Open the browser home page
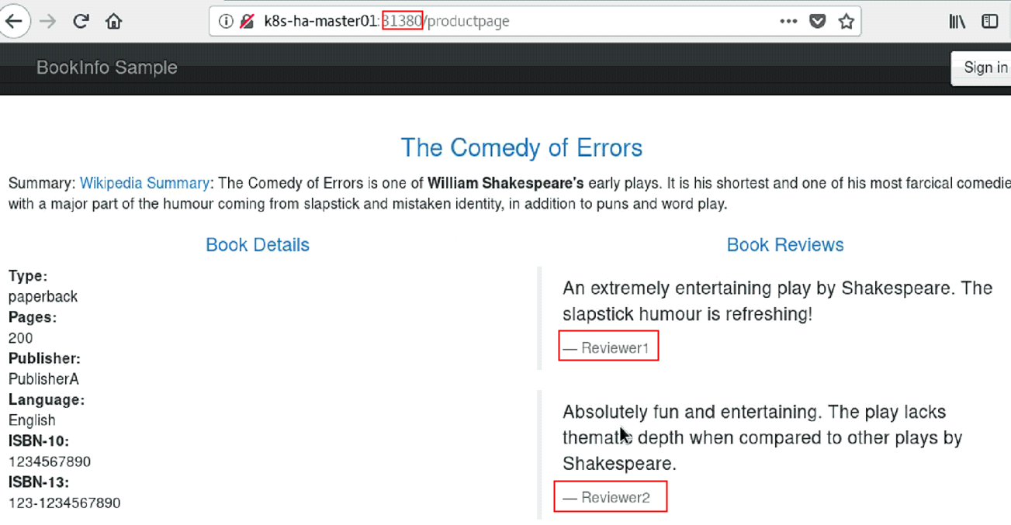This screenshot has width=1011, height=525. pos(113,21)
